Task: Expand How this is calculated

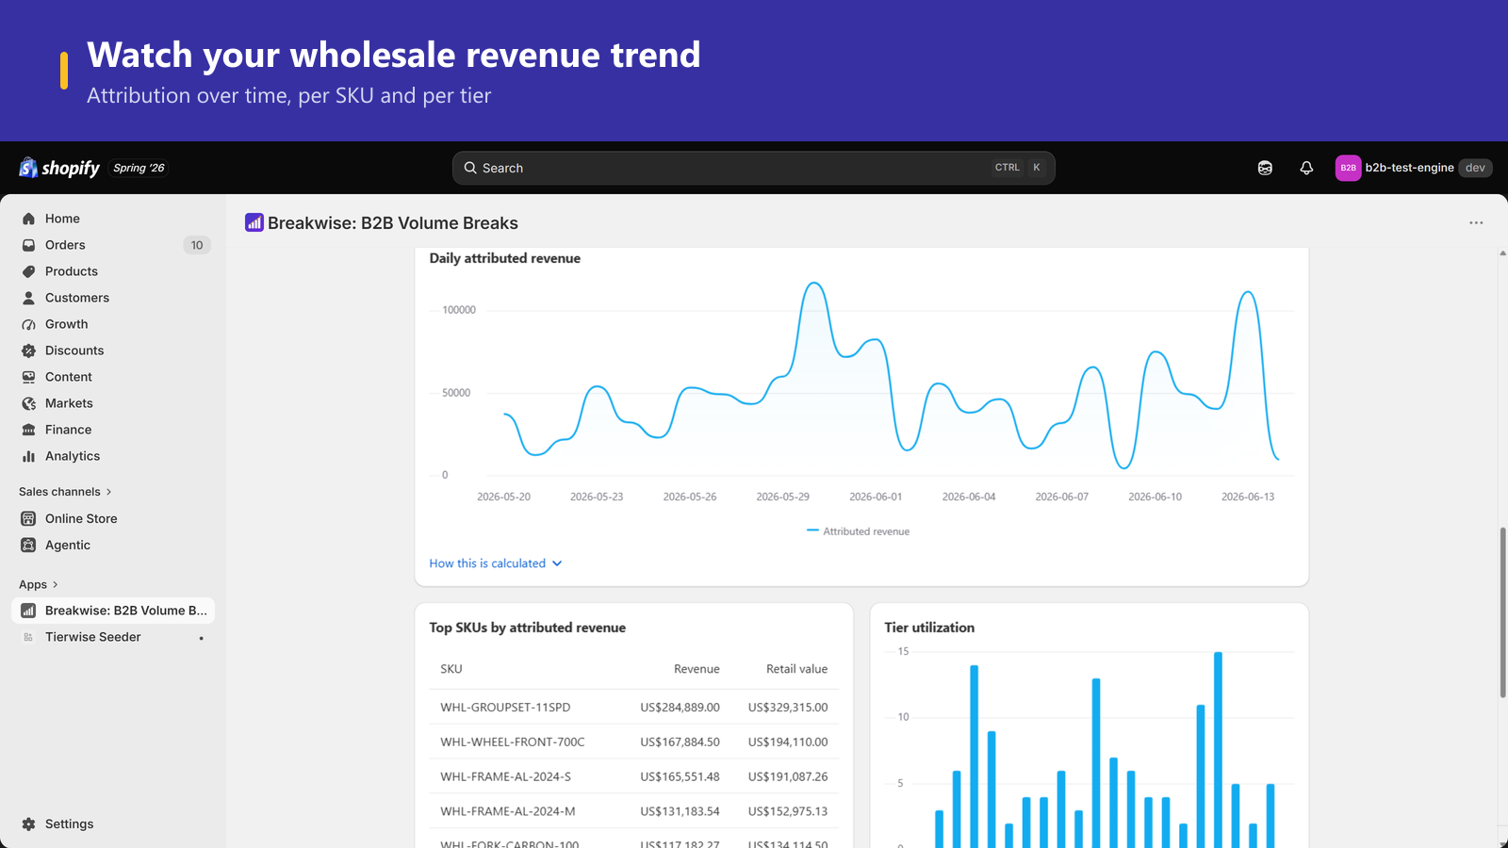Action: 496,563
